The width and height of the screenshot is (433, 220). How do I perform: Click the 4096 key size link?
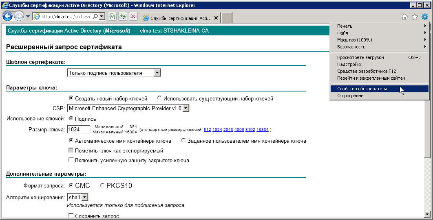(x=239, y=130)
